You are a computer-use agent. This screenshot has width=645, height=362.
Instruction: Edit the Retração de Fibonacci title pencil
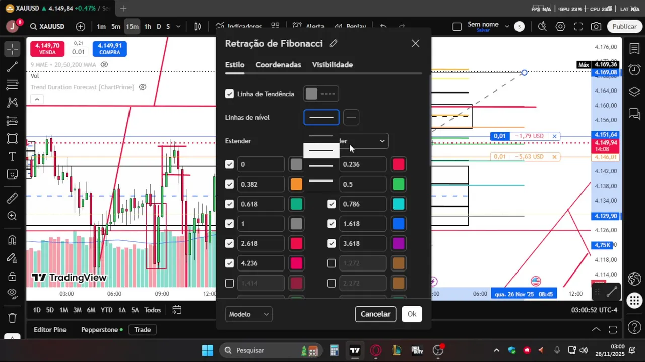tap(333, 44)
